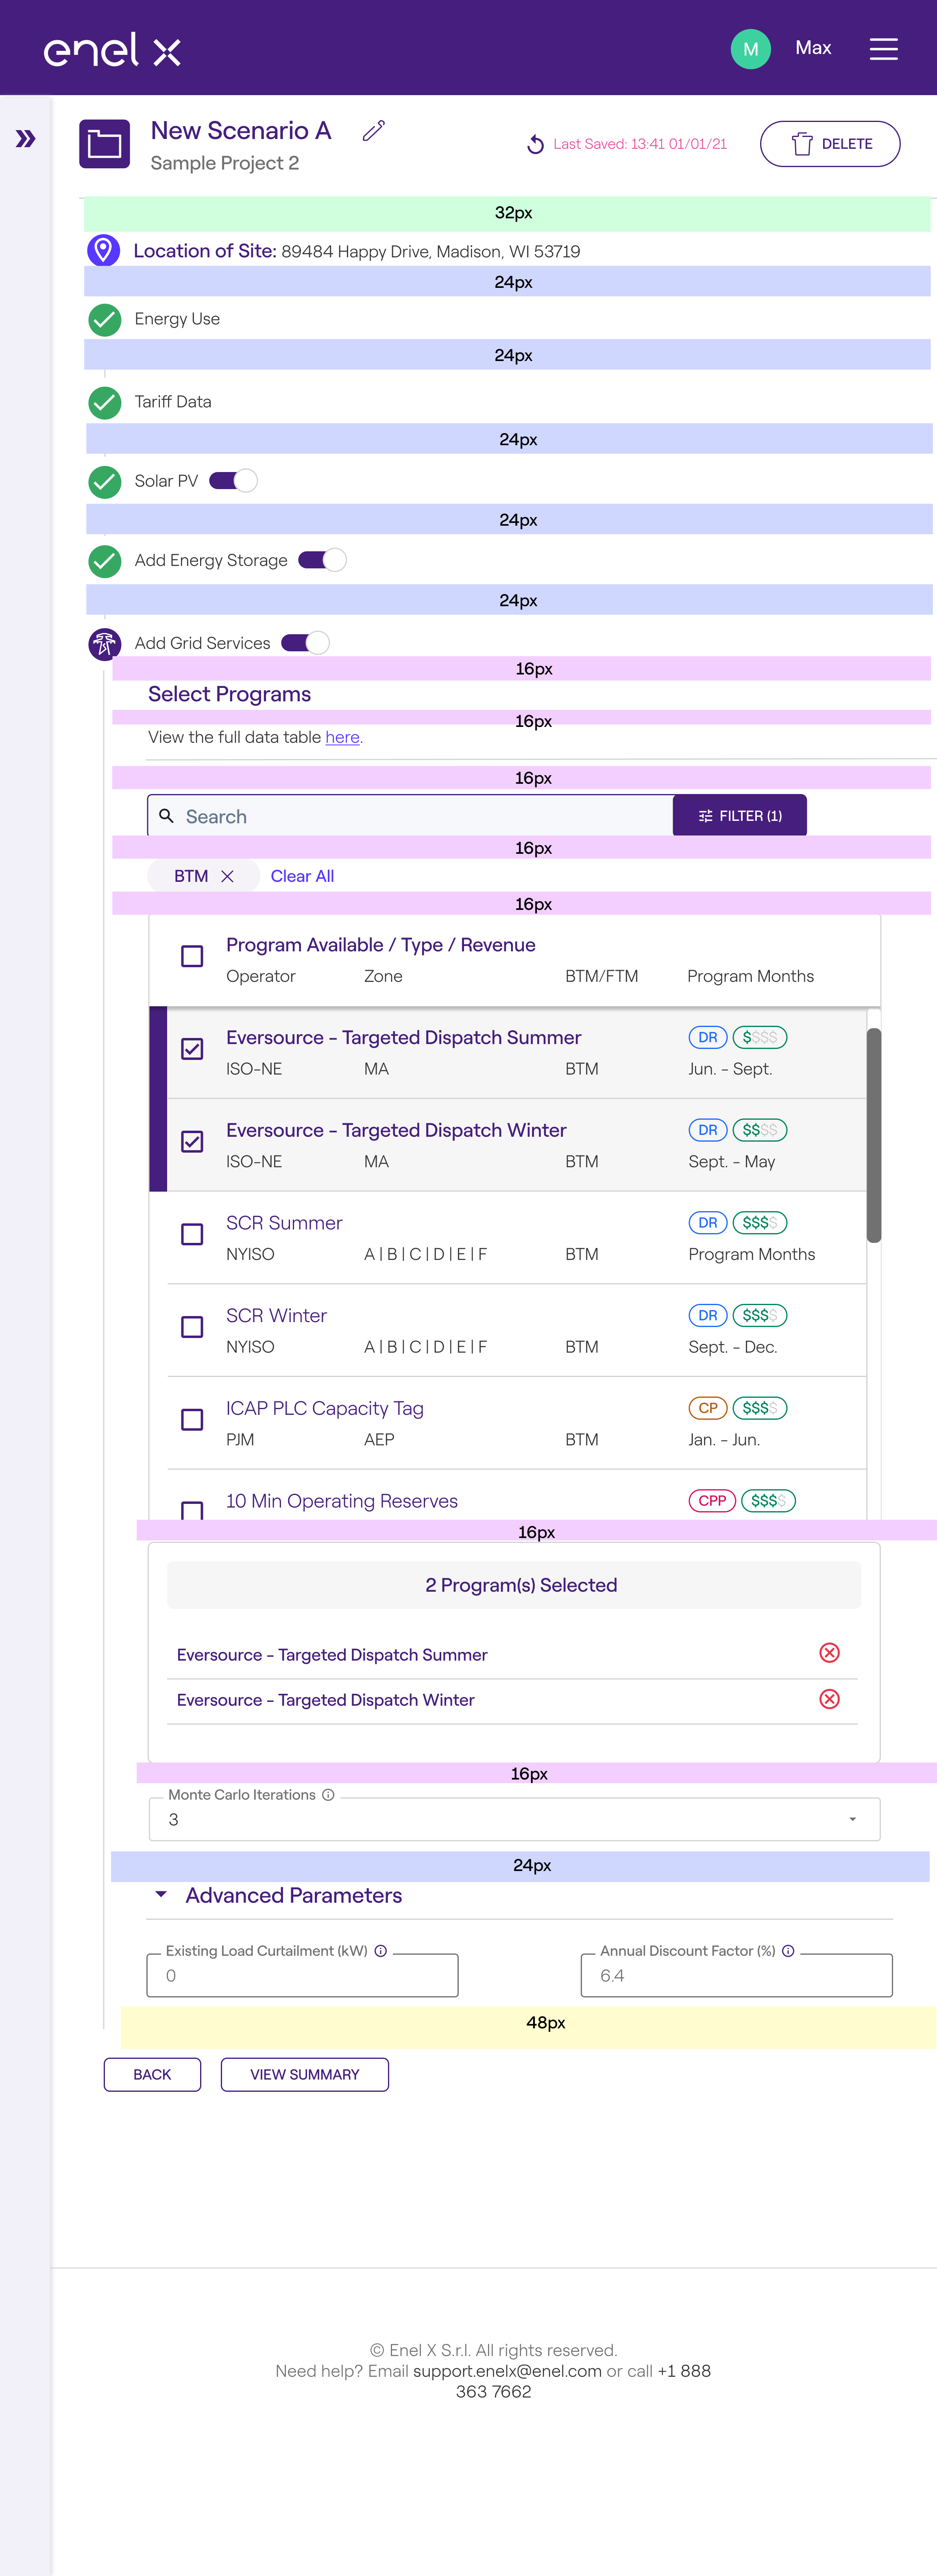Show Annual Discount Factor info tooltip
The height and width of the screenshot is (2576, 937).
click(788, 1951)
